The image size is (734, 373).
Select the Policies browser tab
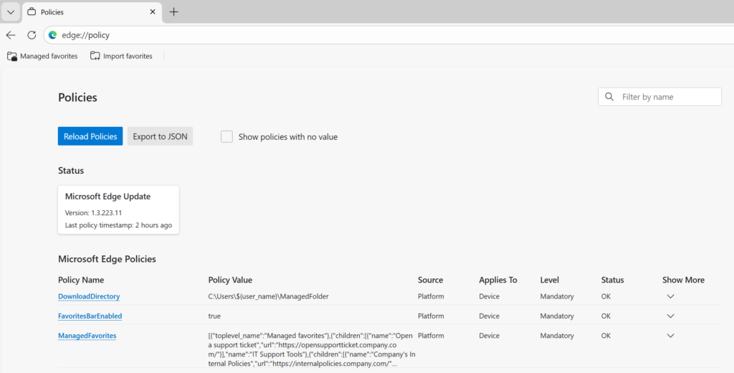[x=92, y=11]
